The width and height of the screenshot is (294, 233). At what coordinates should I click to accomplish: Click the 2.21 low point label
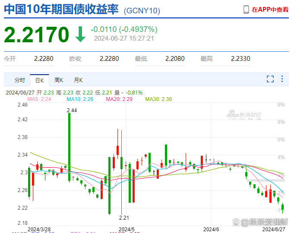tap(124, 217)
